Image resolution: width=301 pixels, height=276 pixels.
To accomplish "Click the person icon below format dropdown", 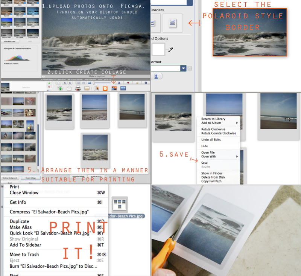I will 156,76.
